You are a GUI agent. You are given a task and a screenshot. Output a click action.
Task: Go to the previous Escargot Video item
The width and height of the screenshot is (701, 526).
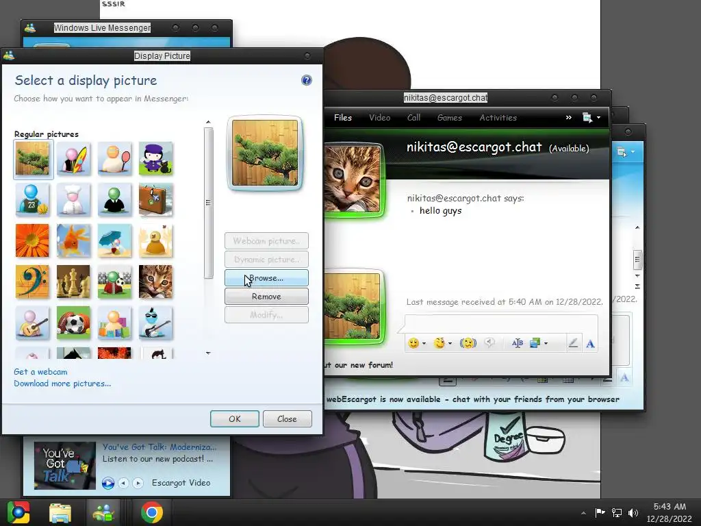pos(124,483)
